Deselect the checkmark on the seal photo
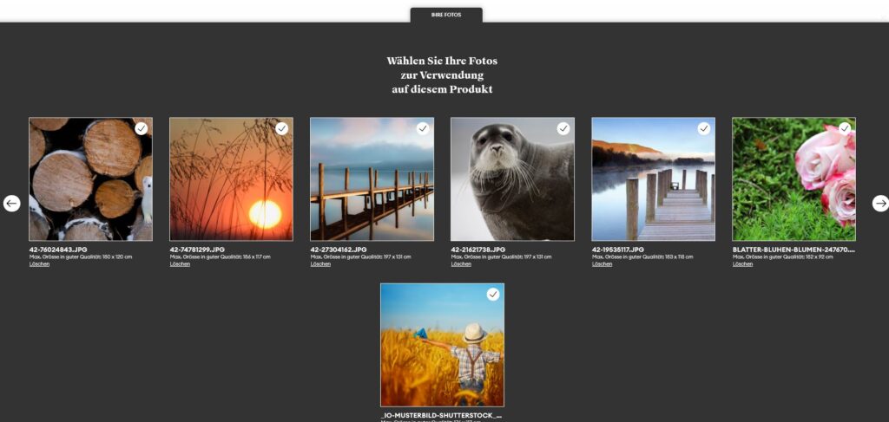Viewport: 889px width, 422px height. tap(563, 128)
